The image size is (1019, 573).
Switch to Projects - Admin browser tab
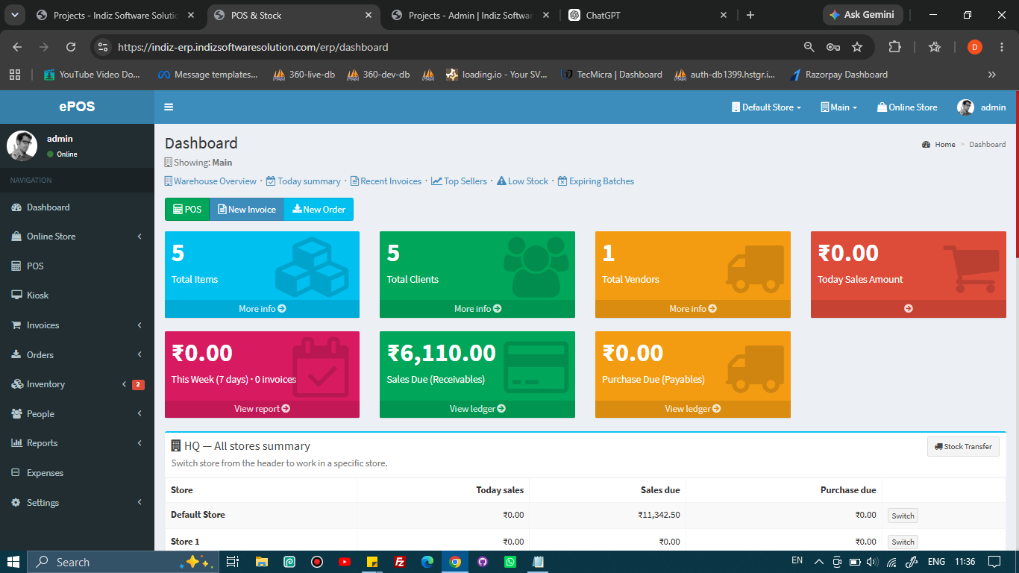pos(470,15)
